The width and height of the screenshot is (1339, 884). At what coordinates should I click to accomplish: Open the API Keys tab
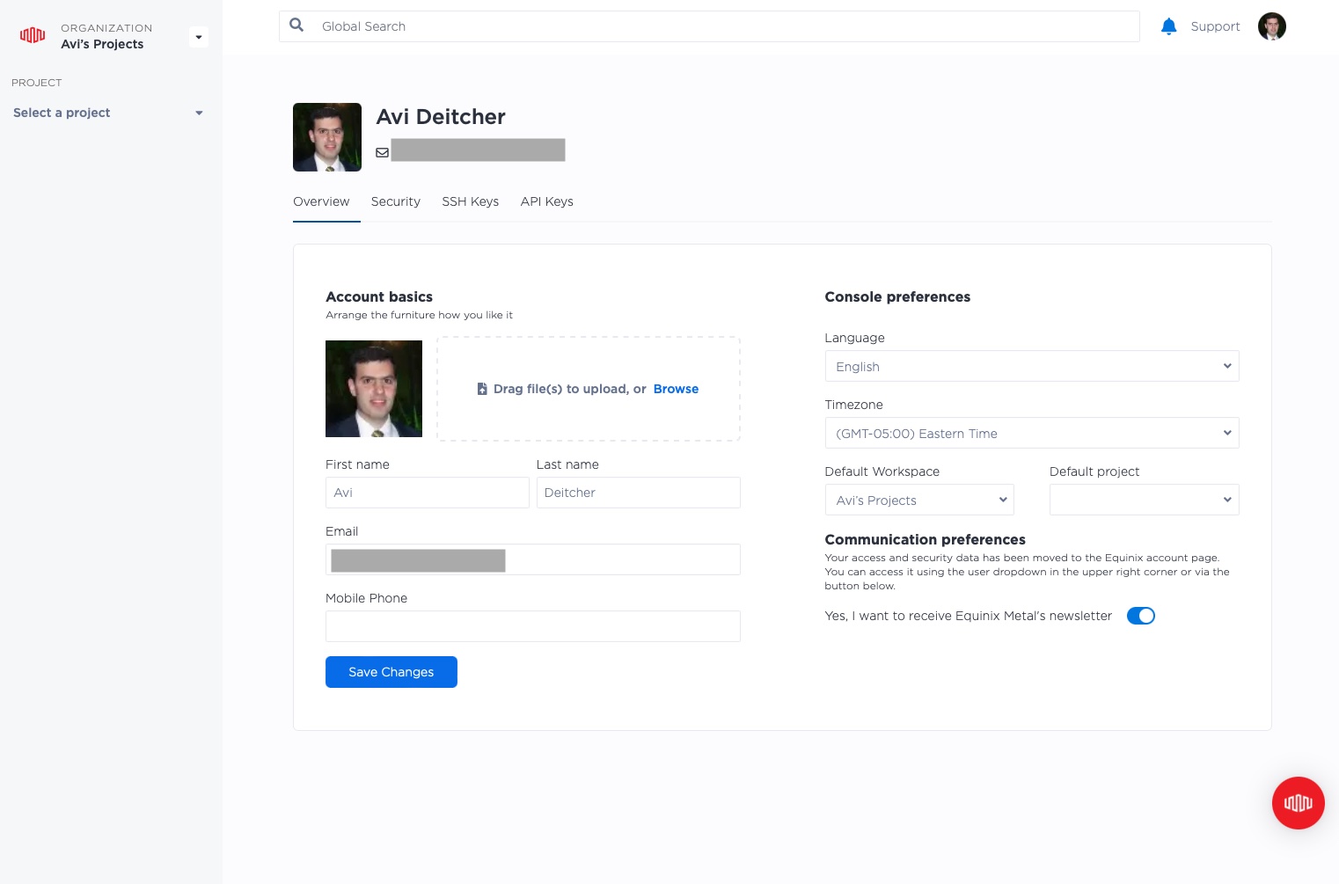[546, 201]
